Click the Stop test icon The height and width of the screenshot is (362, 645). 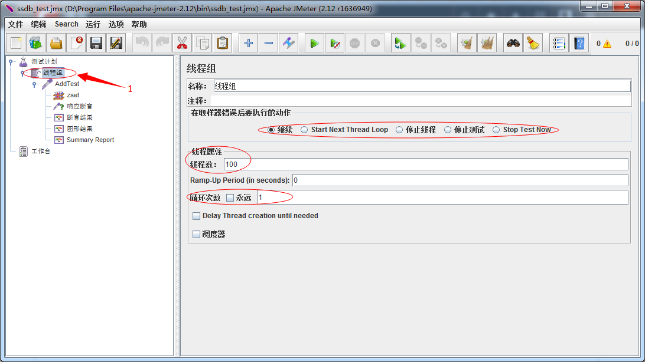pos(354,43)
